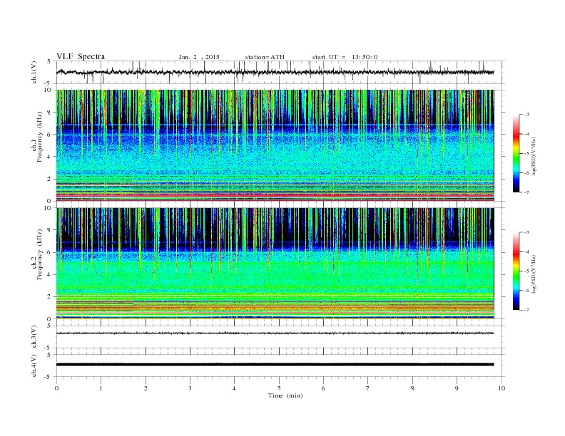The height and width of the screenshot is (436, 565).
Task: Click the "5" volt tick on ch.1(V) axis
Action: pos(49,61)
